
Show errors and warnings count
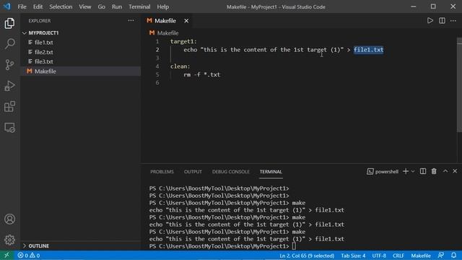tap(29, 255)
